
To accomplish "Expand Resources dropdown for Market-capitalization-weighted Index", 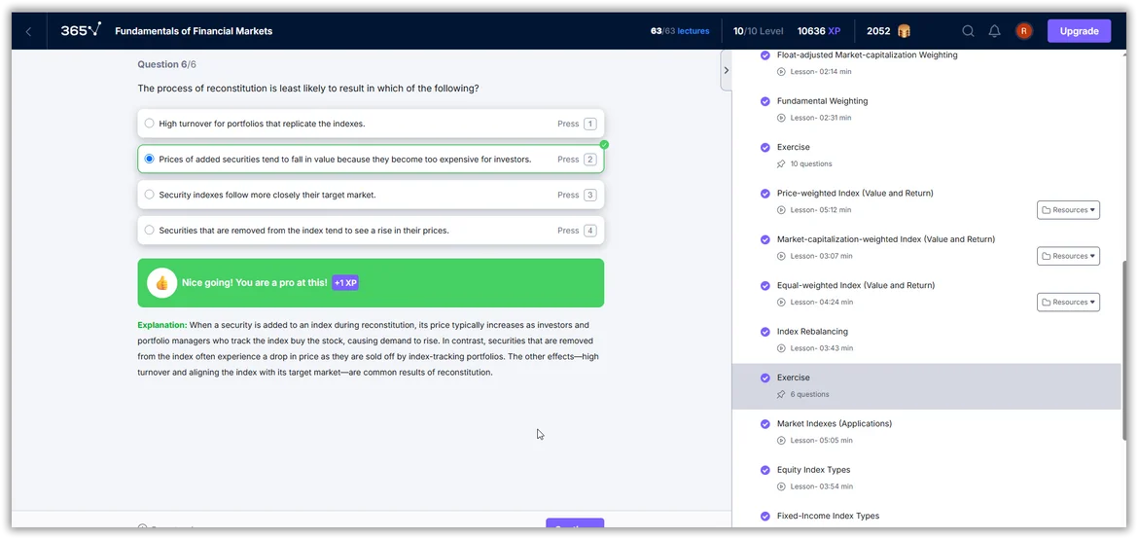I will 1068,256.
